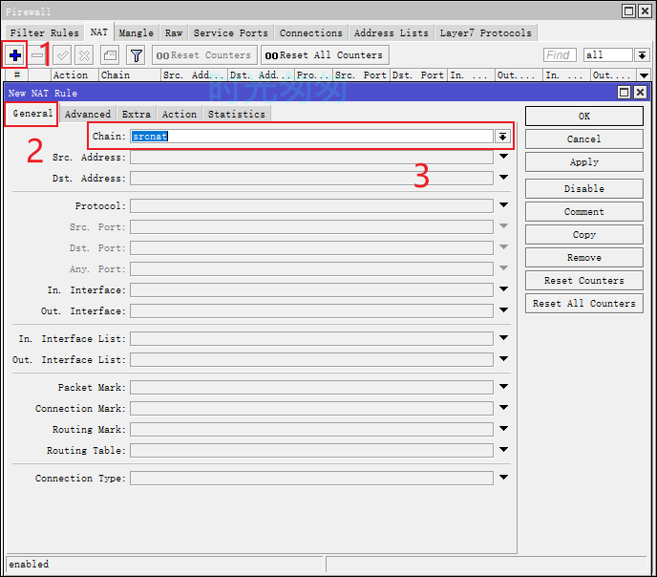The height and width of the screenshot is (577, 657).
Task: Expand the Connection Mark field
Action: pos(503,407)
